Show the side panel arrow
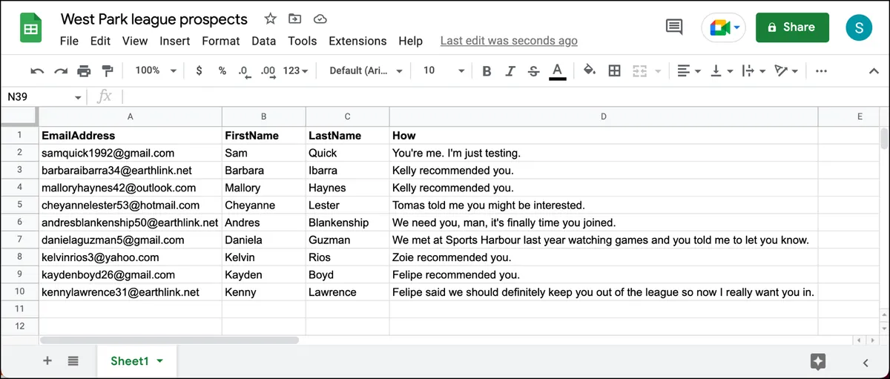This screenshot has height=379, width=890. pos(865,362)
